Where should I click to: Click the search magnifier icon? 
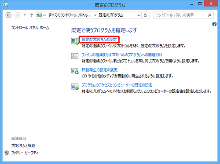pos(209,15)
